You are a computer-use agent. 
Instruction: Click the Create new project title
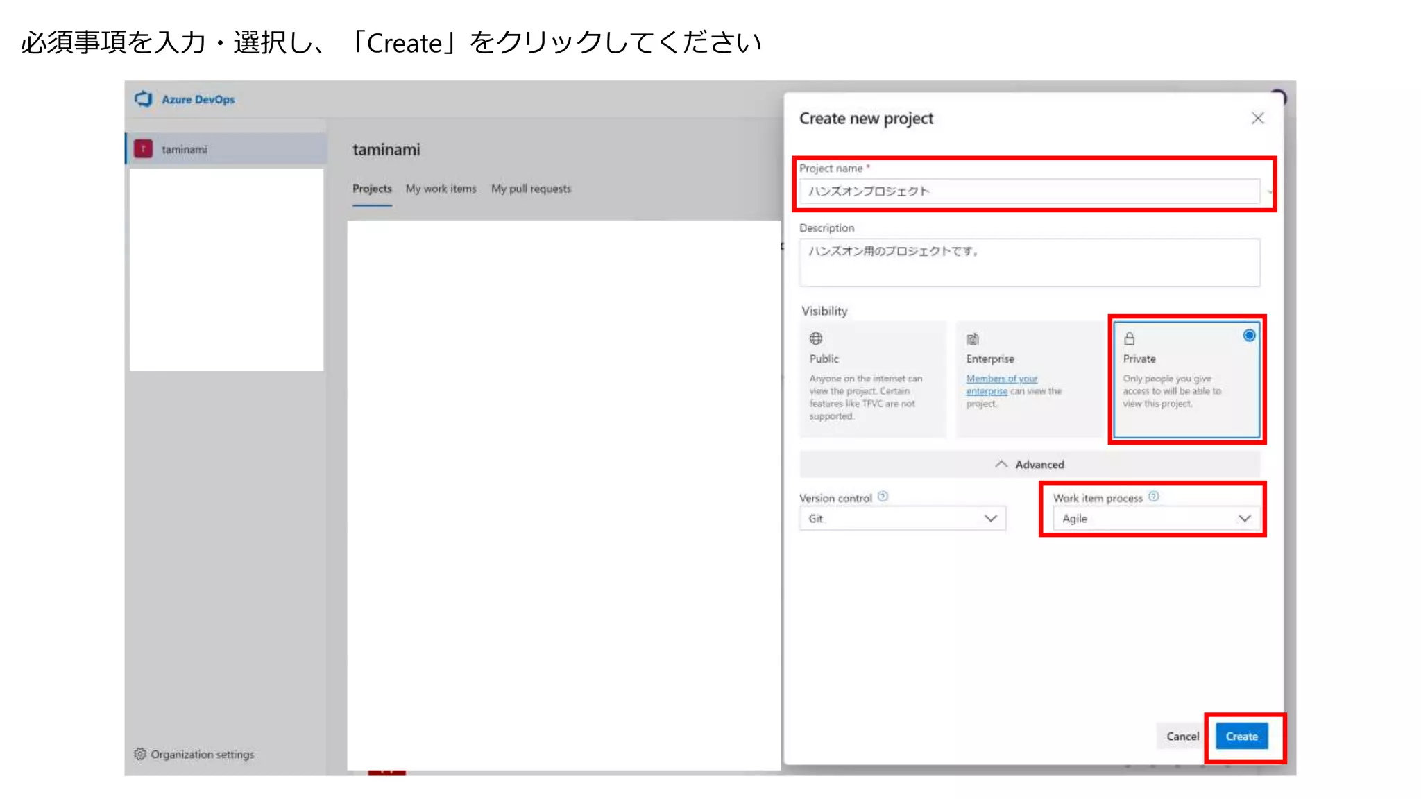866,119
